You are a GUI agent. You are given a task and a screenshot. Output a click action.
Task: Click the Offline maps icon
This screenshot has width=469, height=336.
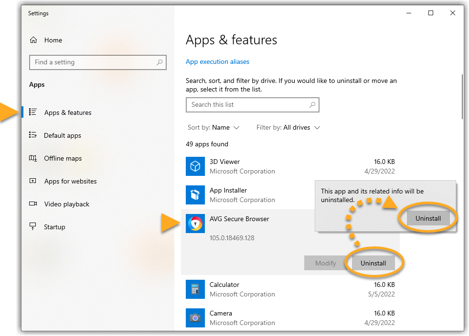point(33,158)
